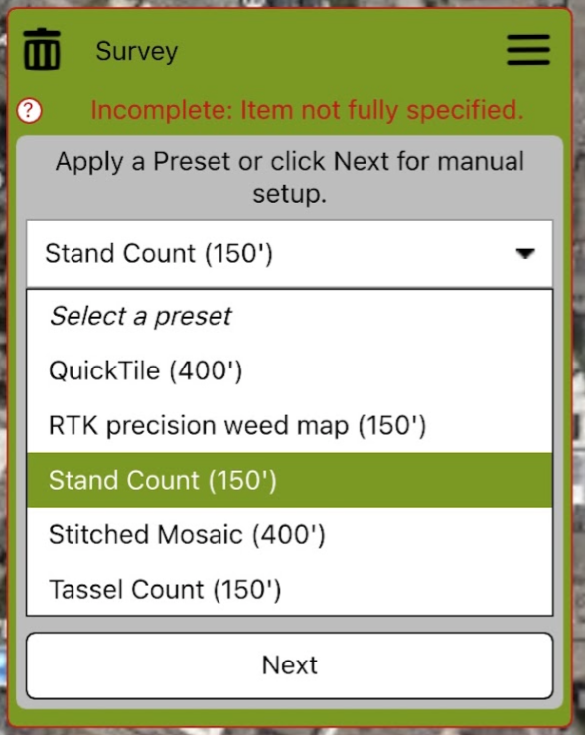Image resolution: width=585 pixels, height=735 pixels.
Task: Select the Stitched Mosaic (400') preset
Action: (290, 534)
